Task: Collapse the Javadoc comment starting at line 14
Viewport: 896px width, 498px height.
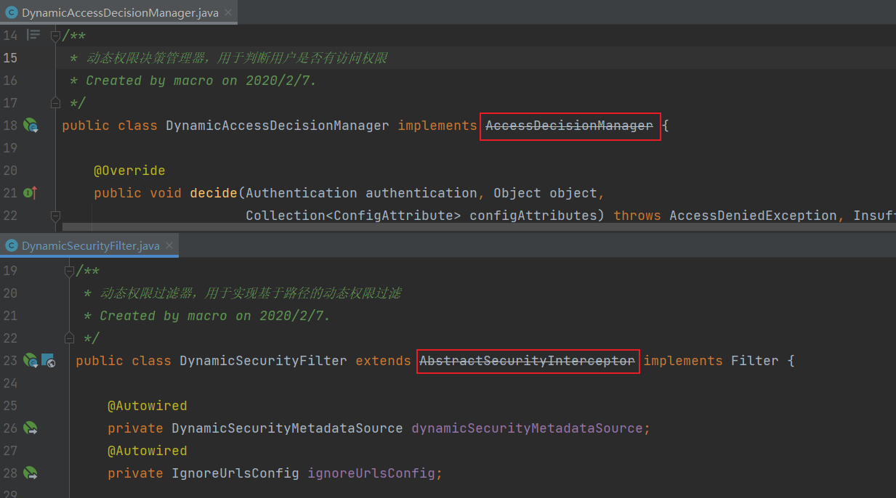Action: click(55, 35)
